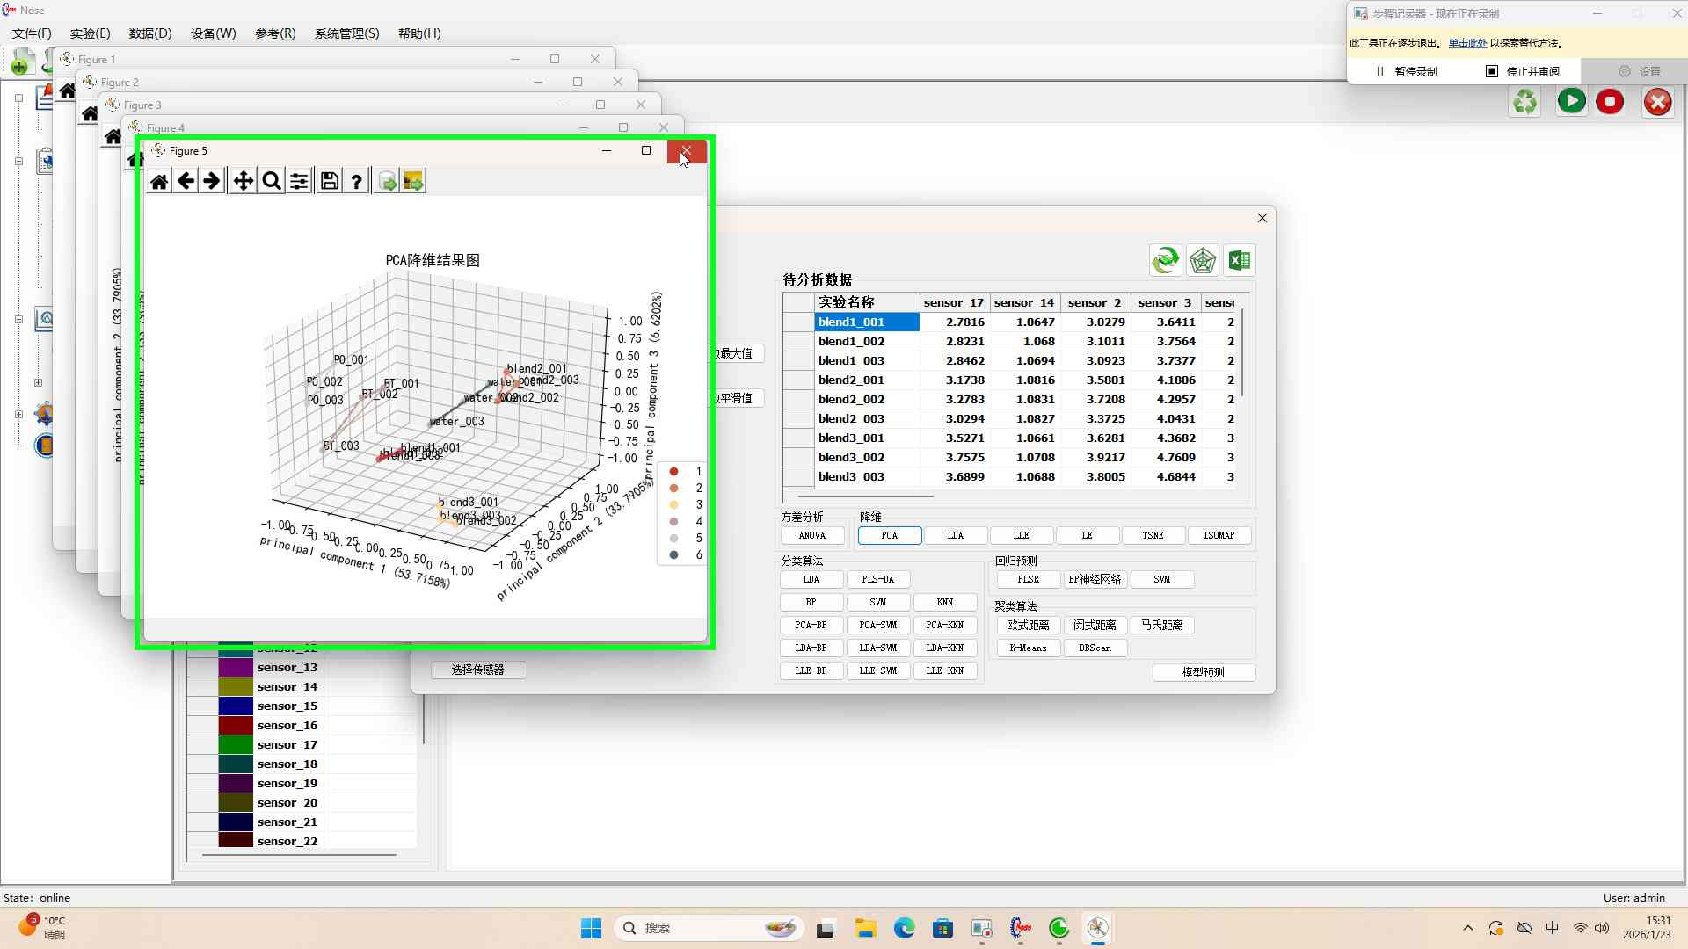The width and height of the screenshot is (1688, 949).
Task: Click the Home reset view icon in Figure 5
Action: point(159,182)
